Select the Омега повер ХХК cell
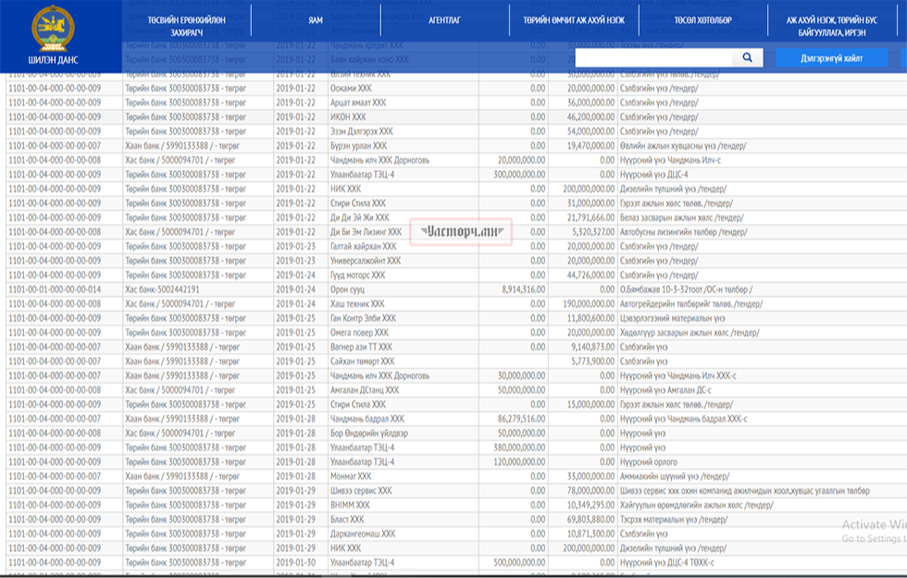Viewport: 907px width, 578px height. click(359, 333)
